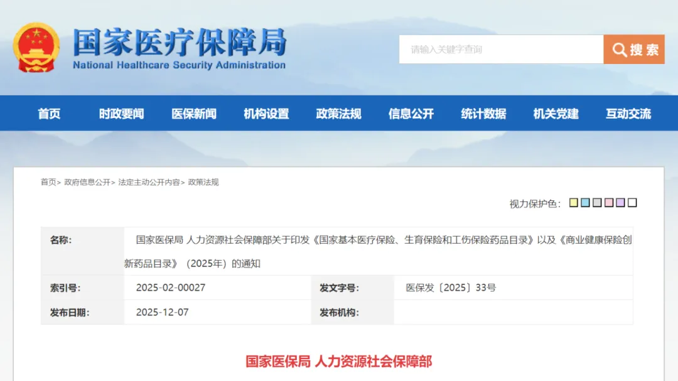This screenshot has width=678, height=381.
Task: Click the 索引号 field label
Action: pyautogui.click(x=65, y=288)
